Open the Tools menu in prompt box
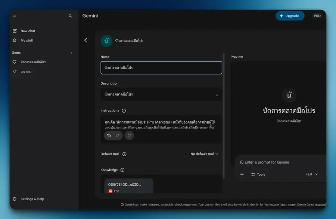336x219 pixels. [x=258, y=174]
